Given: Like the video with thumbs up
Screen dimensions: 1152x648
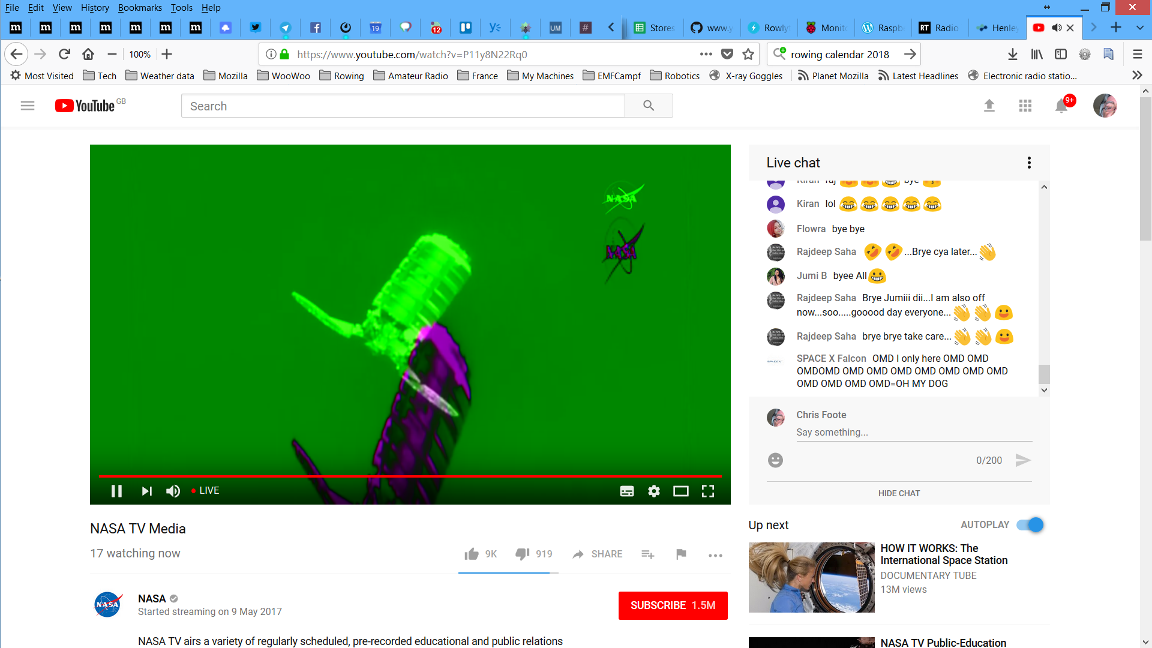Looking at the screenshot, I should tap(472, 554).
